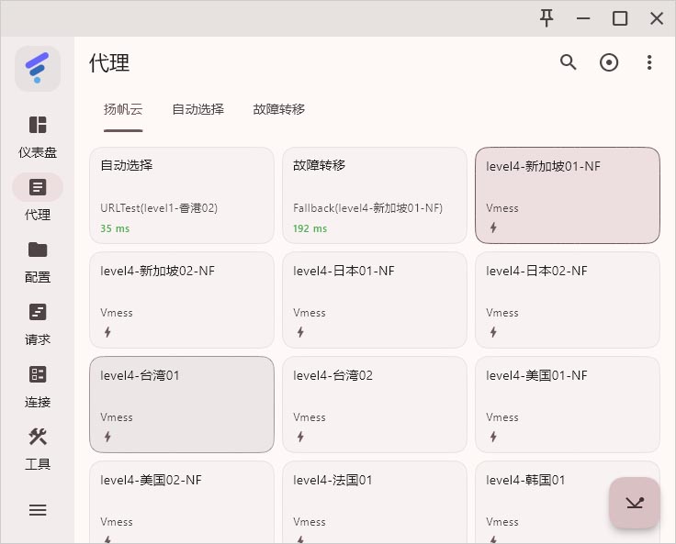Switch to the 故障转移 tab

pos(279,109)
